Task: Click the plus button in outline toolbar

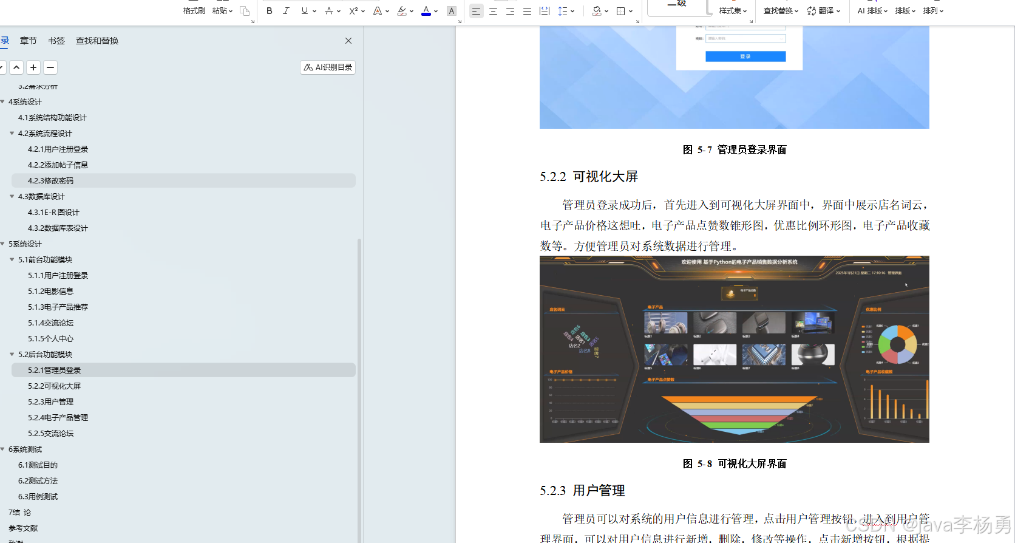Action: [x=33, y=67]
